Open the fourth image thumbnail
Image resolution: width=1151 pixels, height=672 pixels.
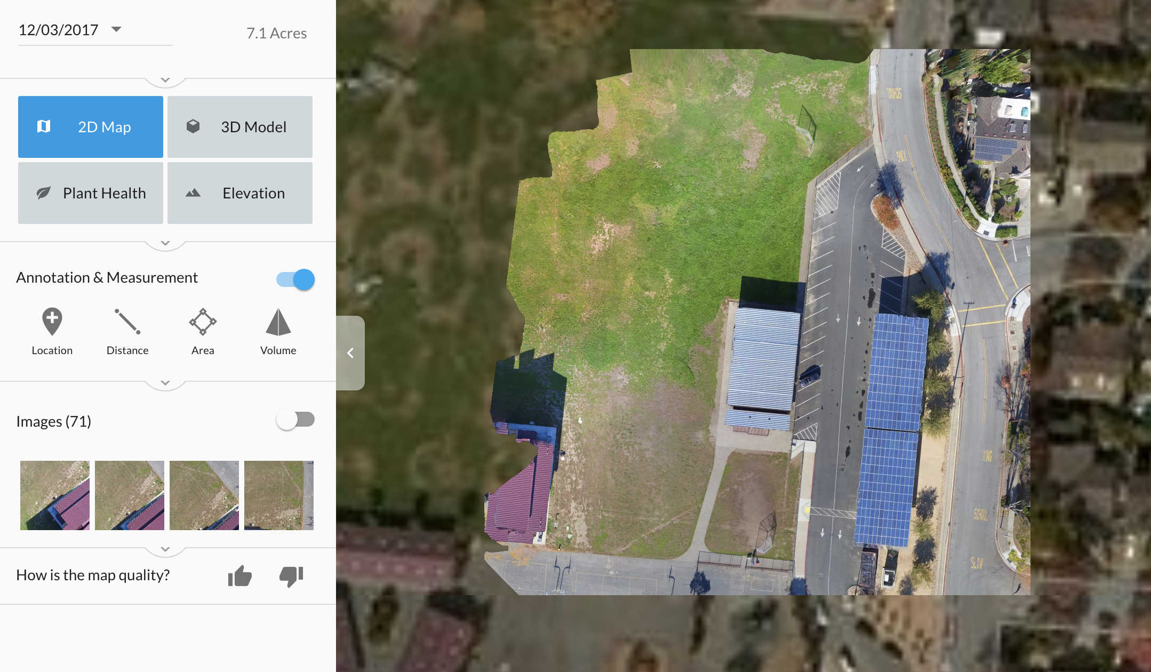pyautogui.click(x=278, y=495)
